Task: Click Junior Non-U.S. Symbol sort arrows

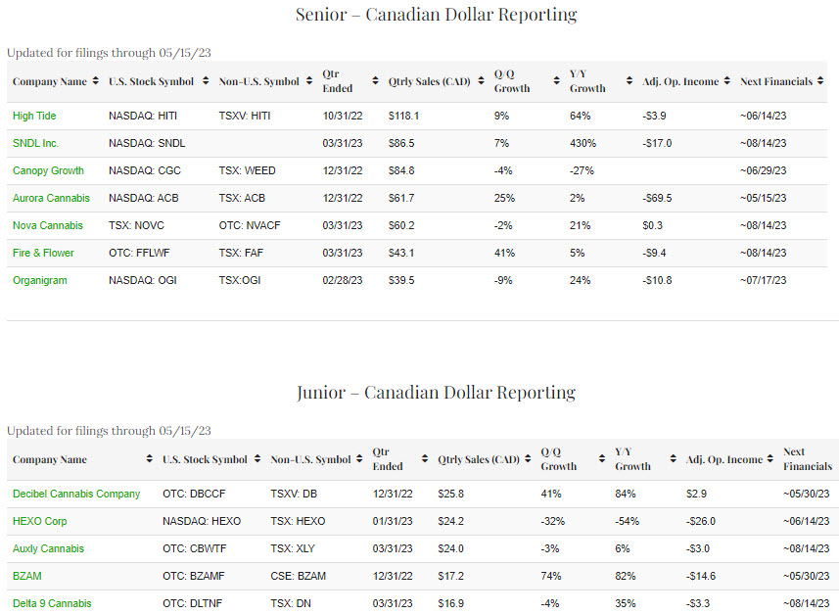Action: tap(359, 459)
